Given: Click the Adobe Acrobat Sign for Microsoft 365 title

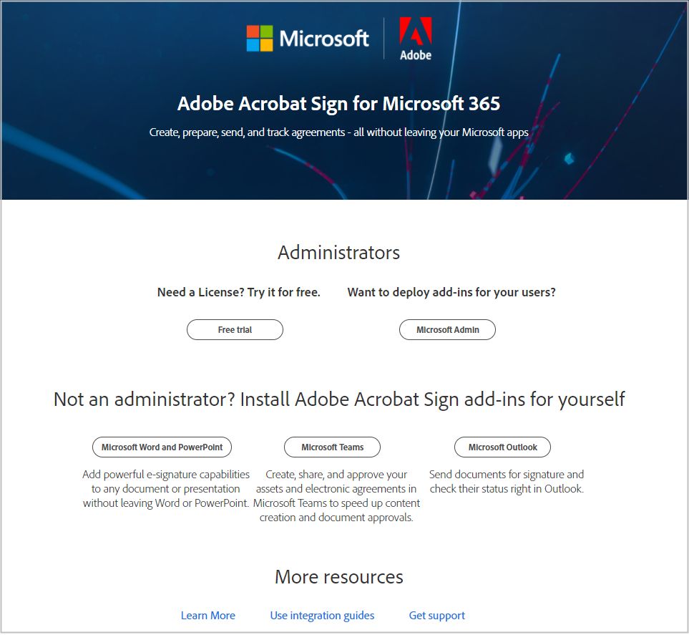Looking at the screenshot, I should (339, 104).
